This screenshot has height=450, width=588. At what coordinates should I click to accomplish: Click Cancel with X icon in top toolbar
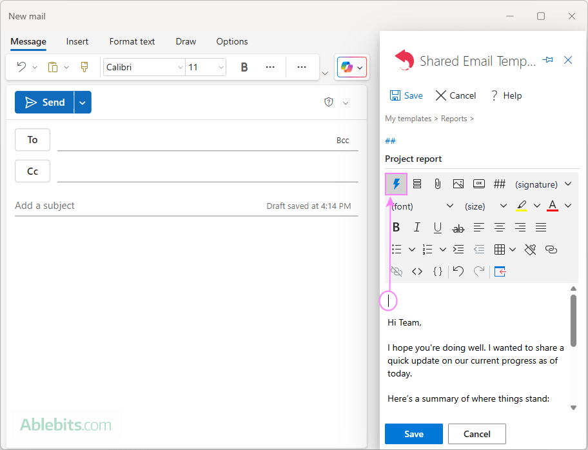(456, 95)
